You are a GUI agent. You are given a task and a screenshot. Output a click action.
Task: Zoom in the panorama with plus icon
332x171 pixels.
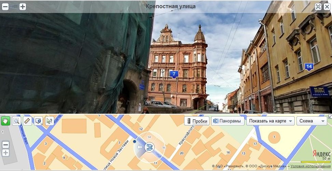tap(23, 6)
